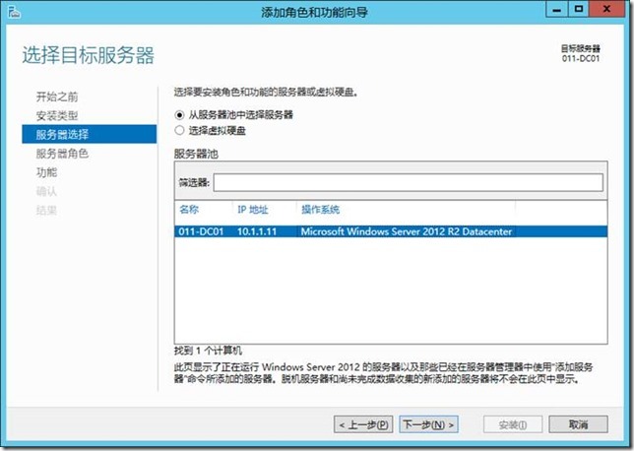
Task: Click 上一步(P) back button
Action: (x=363, y=424)
